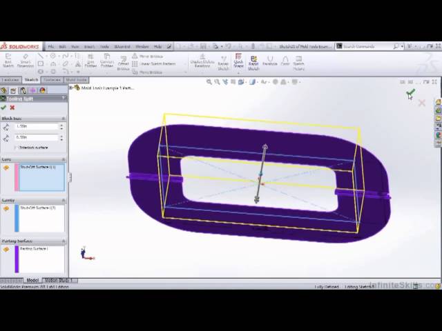Open the ConfigurationManager tab icon

(x=23, y=90)
